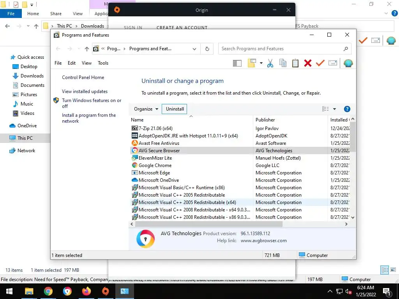
Task: Click the vertical scrollbar down arrow of program list
Action: 353,217
